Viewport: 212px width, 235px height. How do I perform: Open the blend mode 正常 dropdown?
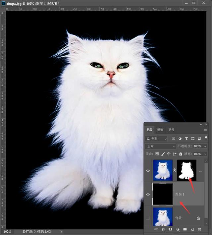(x=161, y=146)
